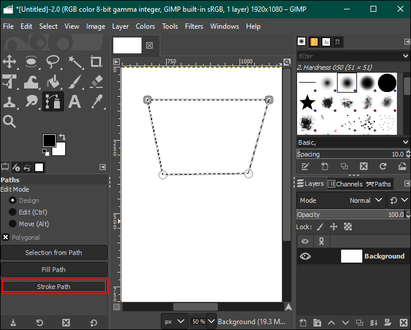
Task: Activate the Eraser tool
Action: coord(97,81)
